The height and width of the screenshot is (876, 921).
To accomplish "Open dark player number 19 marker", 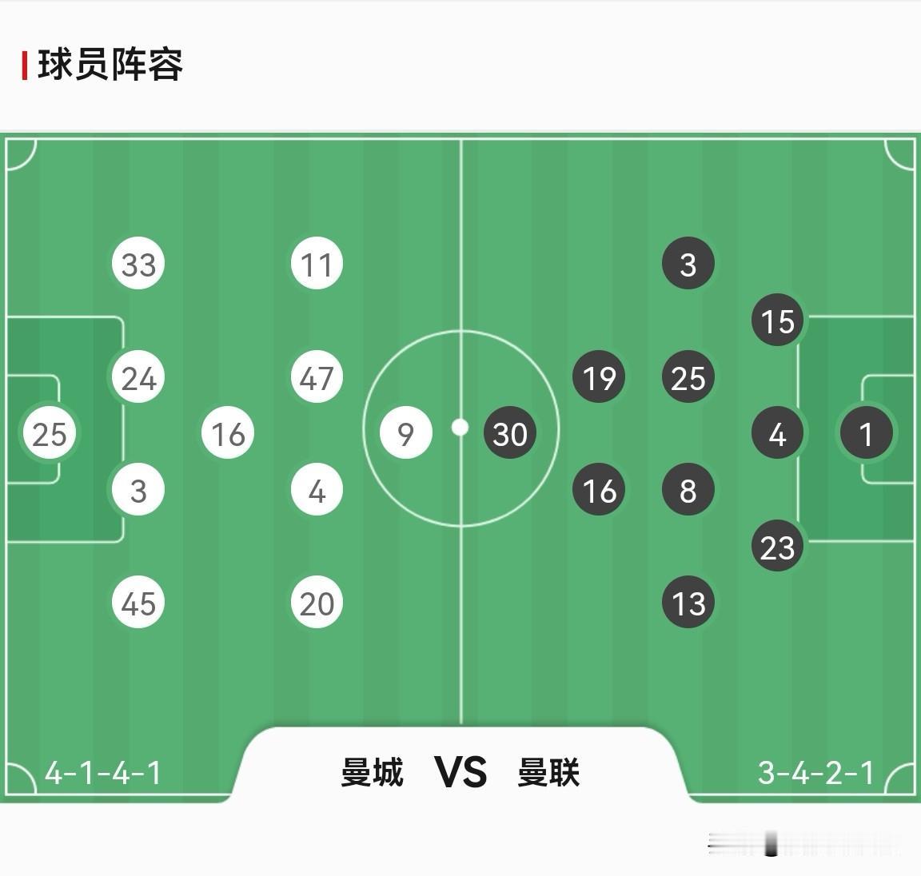I will 599,377.
